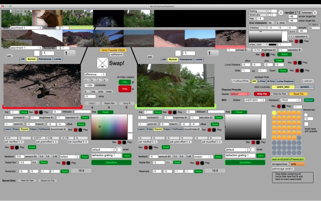
Task: Click left defraction grating 1 name field
Action: [x=106, y=156]
